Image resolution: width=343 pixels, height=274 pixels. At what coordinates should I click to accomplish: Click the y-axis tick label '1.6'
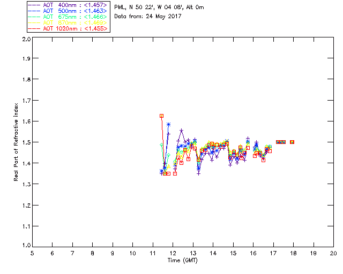(26, 121)
